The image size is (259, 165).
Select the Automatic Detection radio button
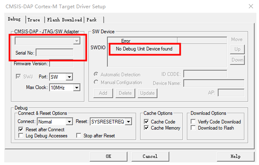96,74
